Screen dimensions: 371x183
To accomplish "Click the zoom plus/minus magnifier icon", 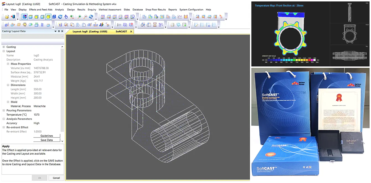I will [72, 17].
